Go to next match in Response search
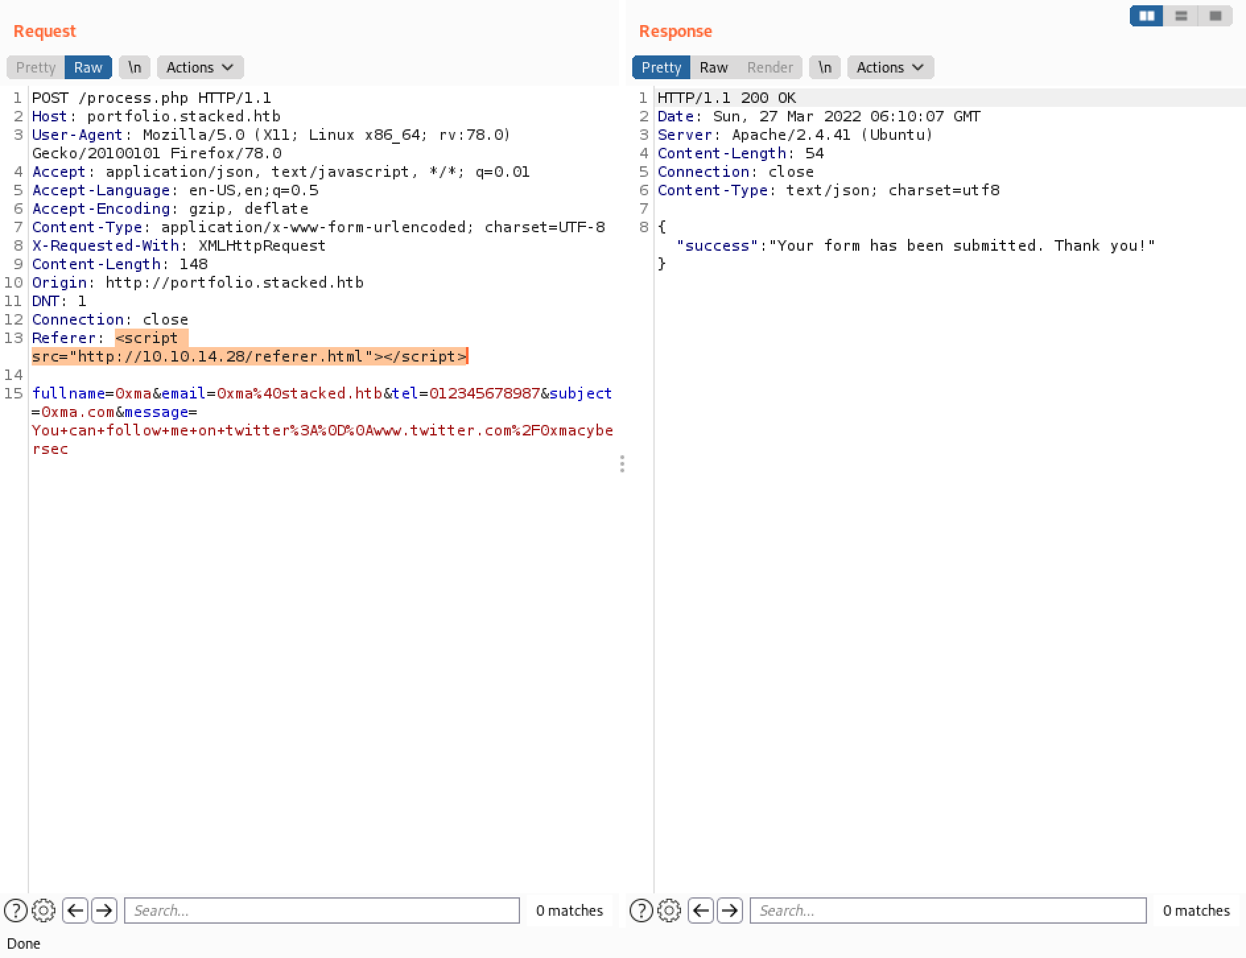Viewport: 1246px width, 958px height. coord(729,910)
